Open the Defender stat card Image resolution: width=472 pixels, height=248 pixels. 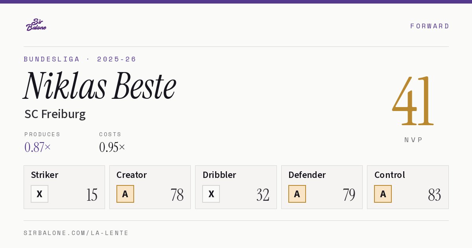coord(322,187)
